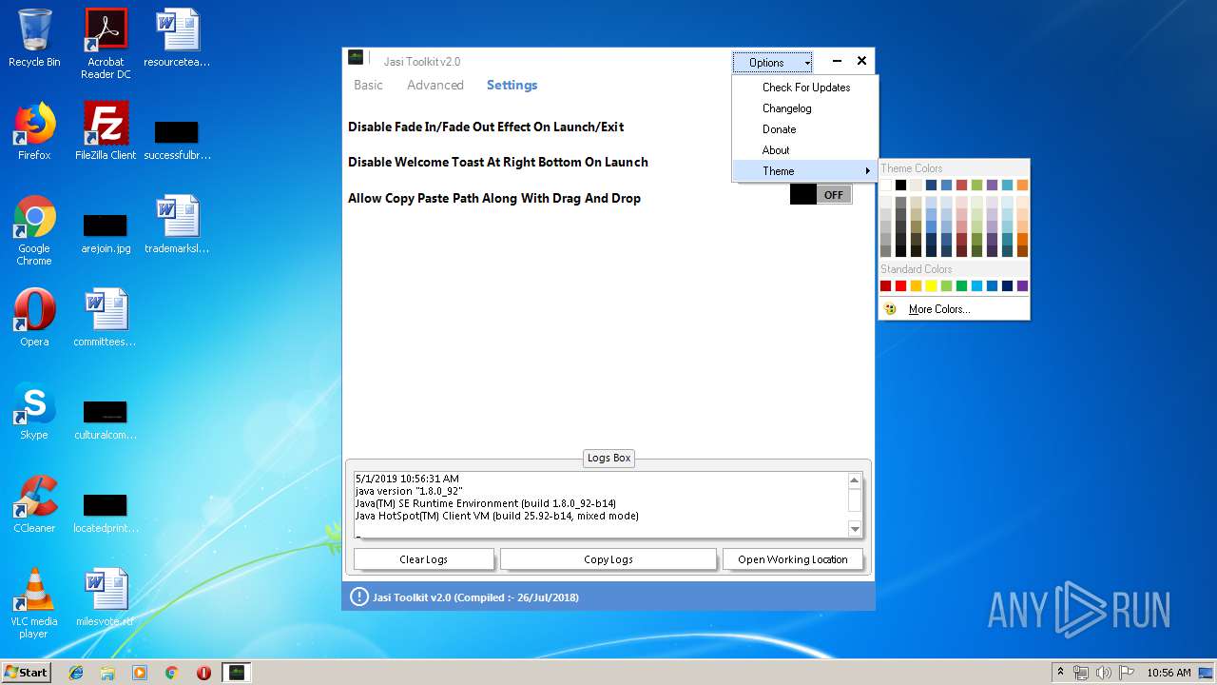Viewport: 1217px width, 685px height.
Task: Pick the white theme color swatch
Action: click(885, 185)
